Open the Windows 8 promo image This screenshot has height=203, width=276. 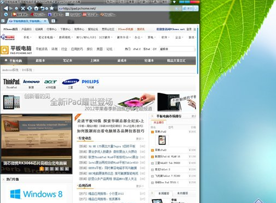point(36,194)
